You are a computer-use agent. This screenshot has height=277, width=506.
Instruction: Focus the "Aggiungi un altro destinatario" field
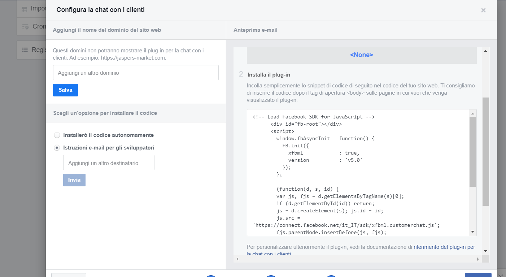(109, 163)
